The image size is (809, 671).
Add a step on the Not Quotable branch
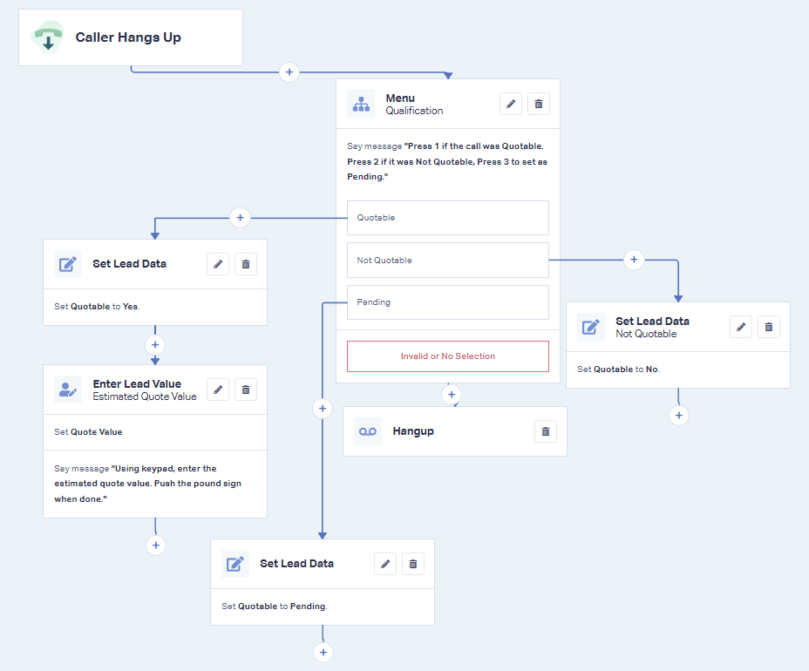click(634, 260)
